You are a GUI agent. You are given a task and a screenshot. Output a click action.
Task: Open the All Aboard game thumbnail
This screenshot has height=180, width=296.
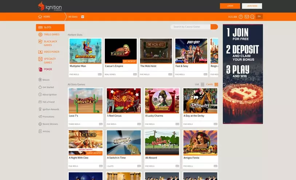(x=162, y=143)
